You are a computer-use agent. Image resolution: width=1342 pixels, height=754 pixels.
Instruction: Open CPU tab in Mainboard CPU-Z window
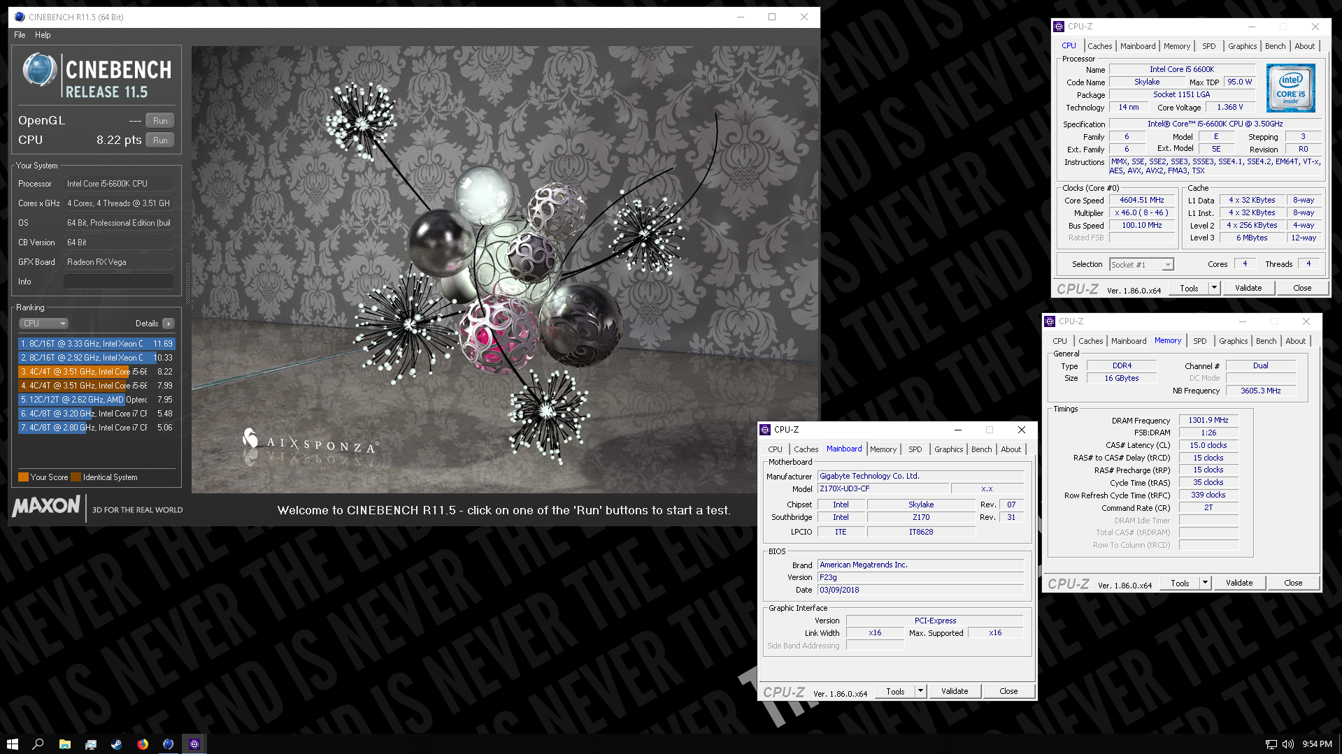[775, 449]
